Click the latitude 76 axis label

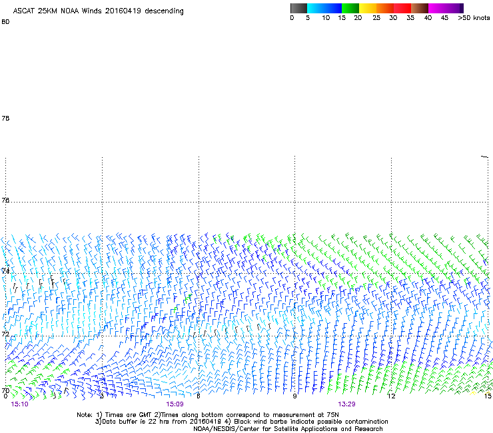coord(5,200)
